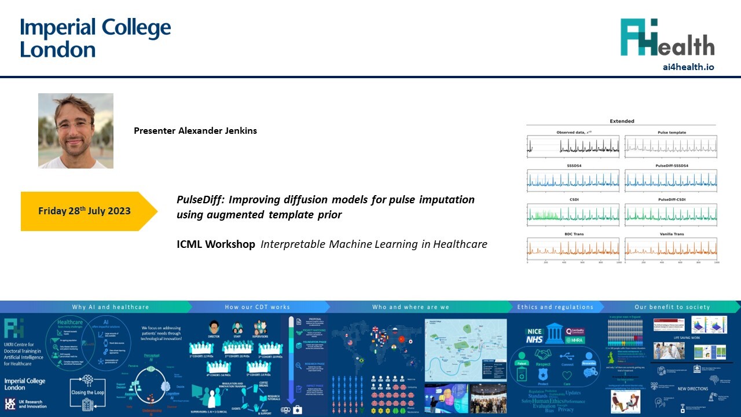741x417 pixels.
Task: Click the Pulse template plot
Action: pyautogui.click(x=671, y=145)
